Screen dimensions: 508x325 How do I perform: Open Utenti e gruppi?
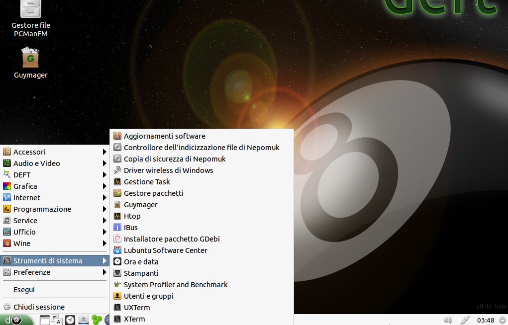tap(202, 296)
